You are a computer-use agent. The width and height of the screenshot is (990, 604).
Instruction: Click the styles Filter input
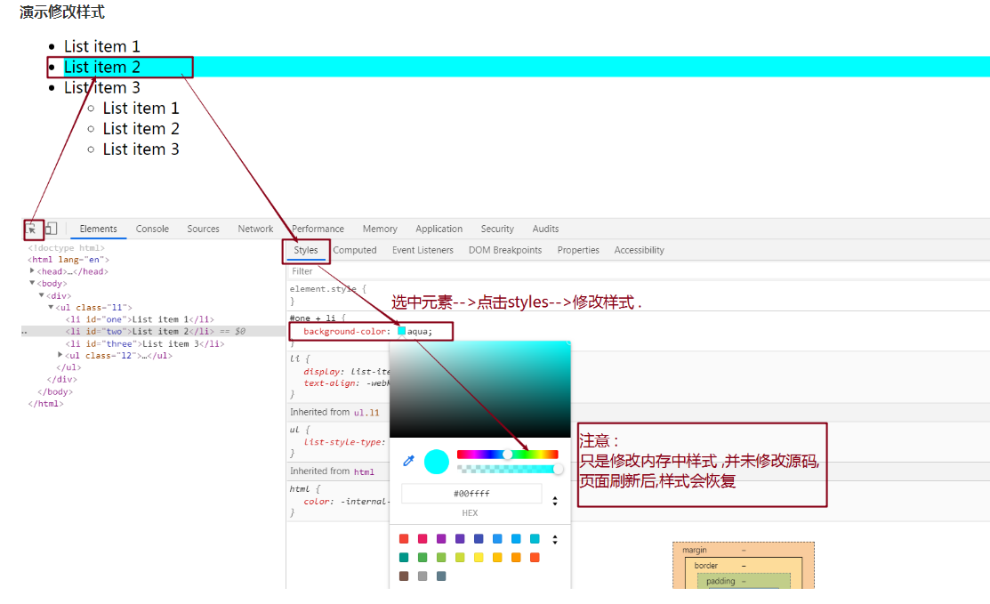[638, 271]
